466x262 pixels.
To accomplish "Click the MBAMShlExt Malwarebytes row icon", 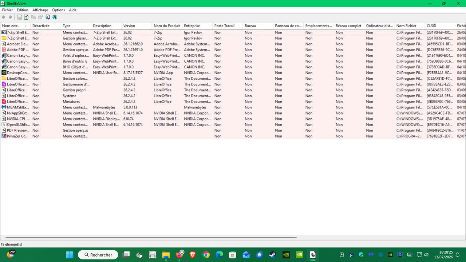I will [x=4, y=107].
